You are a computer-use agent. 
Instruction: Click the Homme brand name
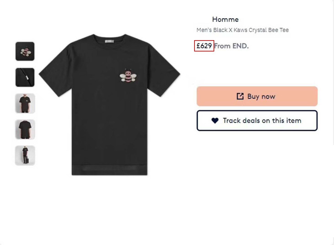pos(225,19)
